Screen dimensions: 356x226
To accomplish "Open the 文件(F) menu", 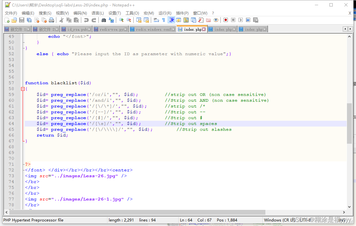I will point(11,13).
